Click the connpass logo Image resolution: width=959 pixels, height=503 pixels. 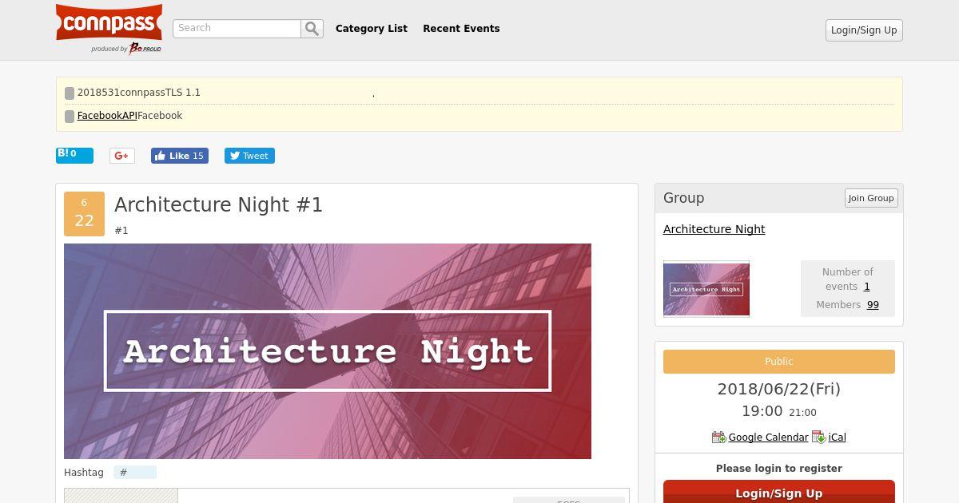109,22
